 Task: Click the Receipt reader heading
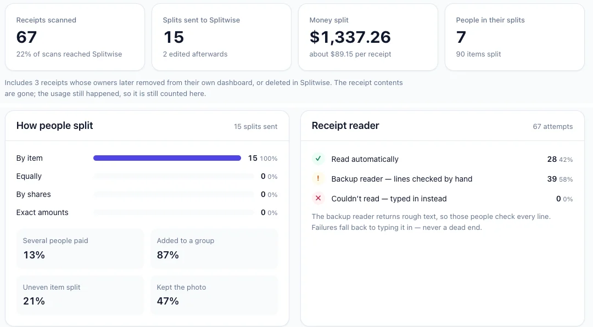pos(345,126)
